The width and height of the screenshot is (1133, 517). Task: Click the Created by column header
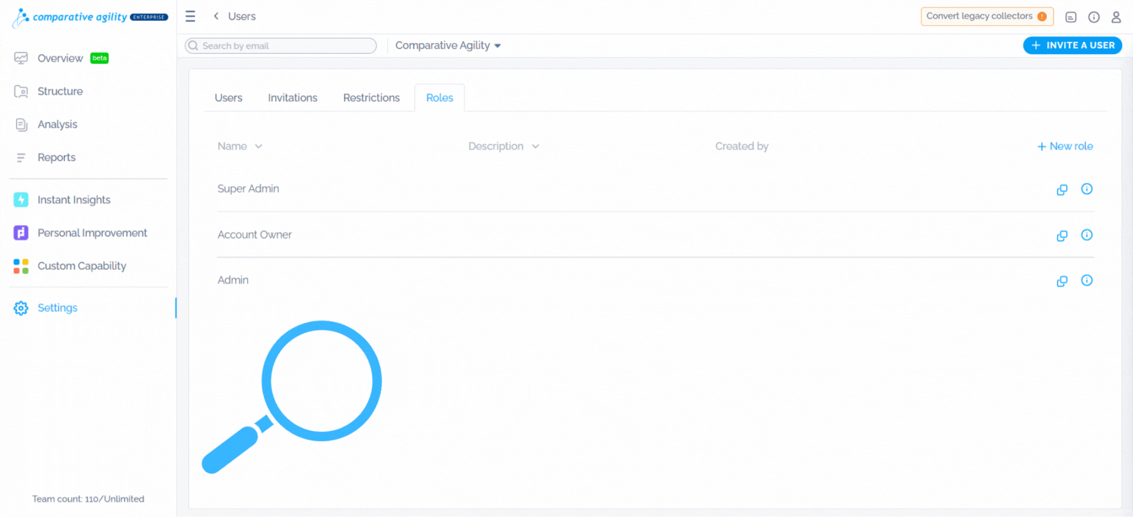742,146
